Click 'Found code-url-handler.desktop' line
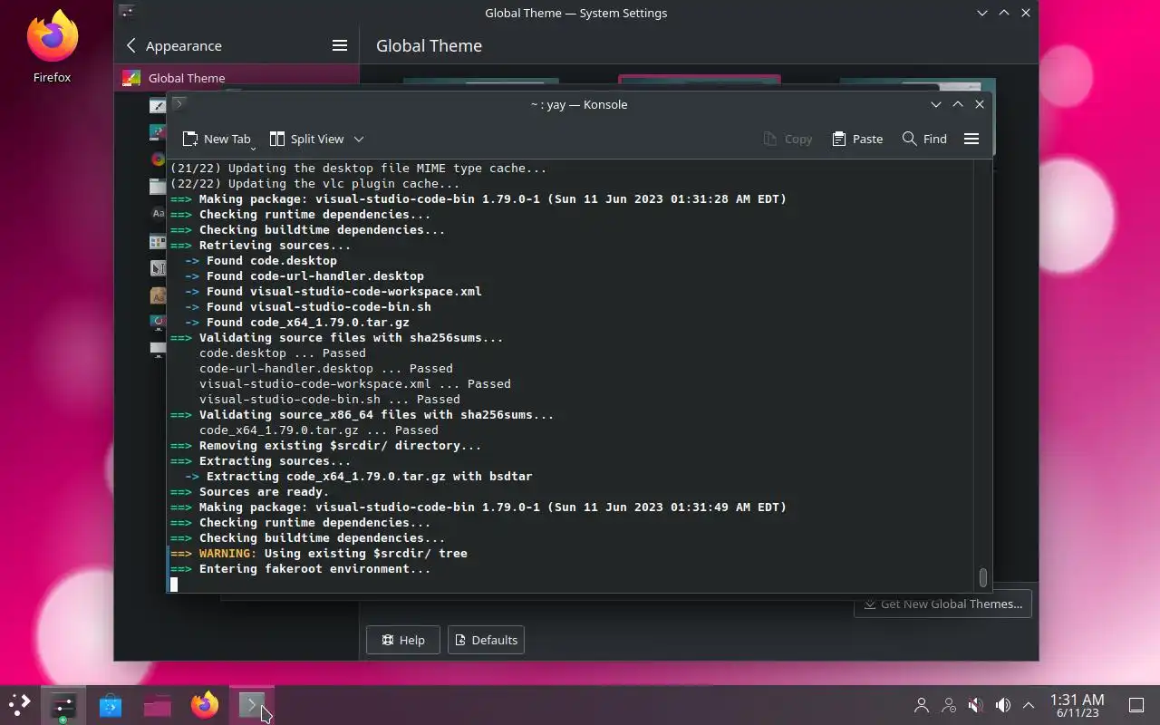The image size is (1160, 725). (x=304, y=276)
